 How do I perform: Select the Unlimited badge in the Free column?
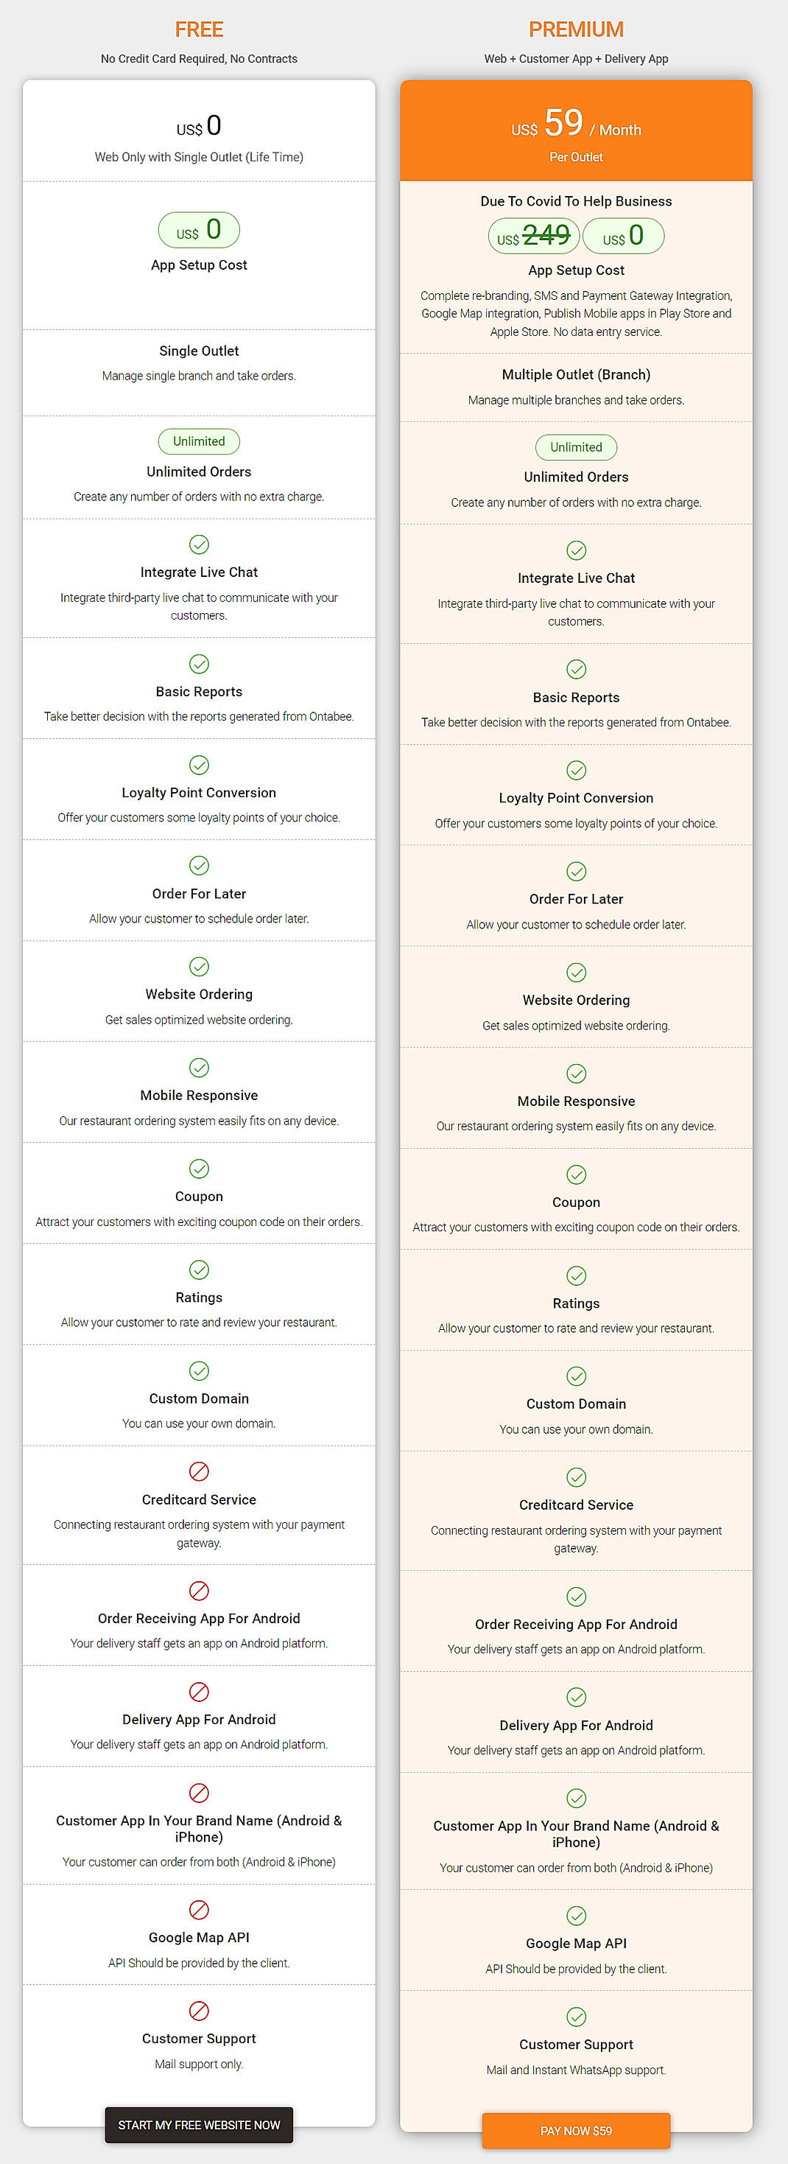point(198,441)
